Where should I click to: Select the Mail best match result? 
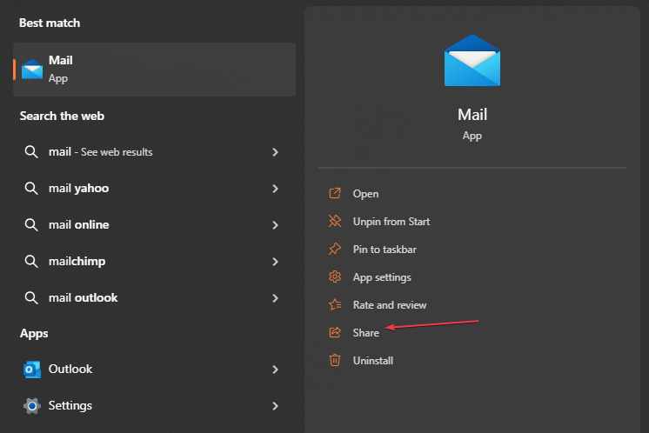[x=154, y=70]
